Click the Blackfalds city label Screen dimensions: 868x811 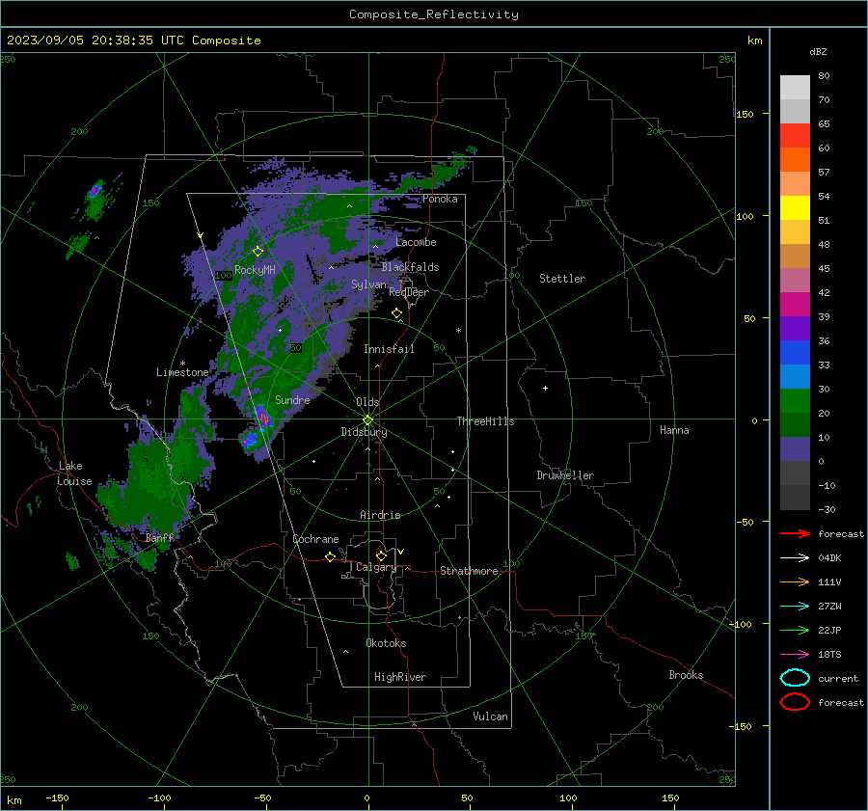tap(410, 267)
